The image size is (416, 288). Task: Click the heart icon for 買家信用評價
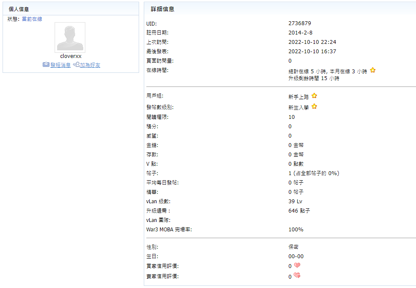pyautogui.click(x=297, y=265)
